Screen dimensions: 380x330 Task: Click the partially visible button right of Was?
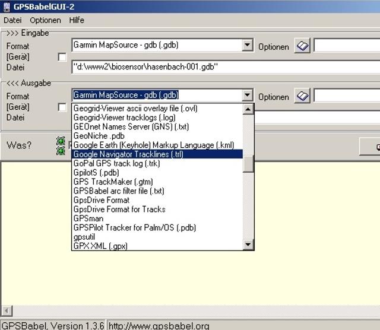pyautogui.click(x=370, y=147)
